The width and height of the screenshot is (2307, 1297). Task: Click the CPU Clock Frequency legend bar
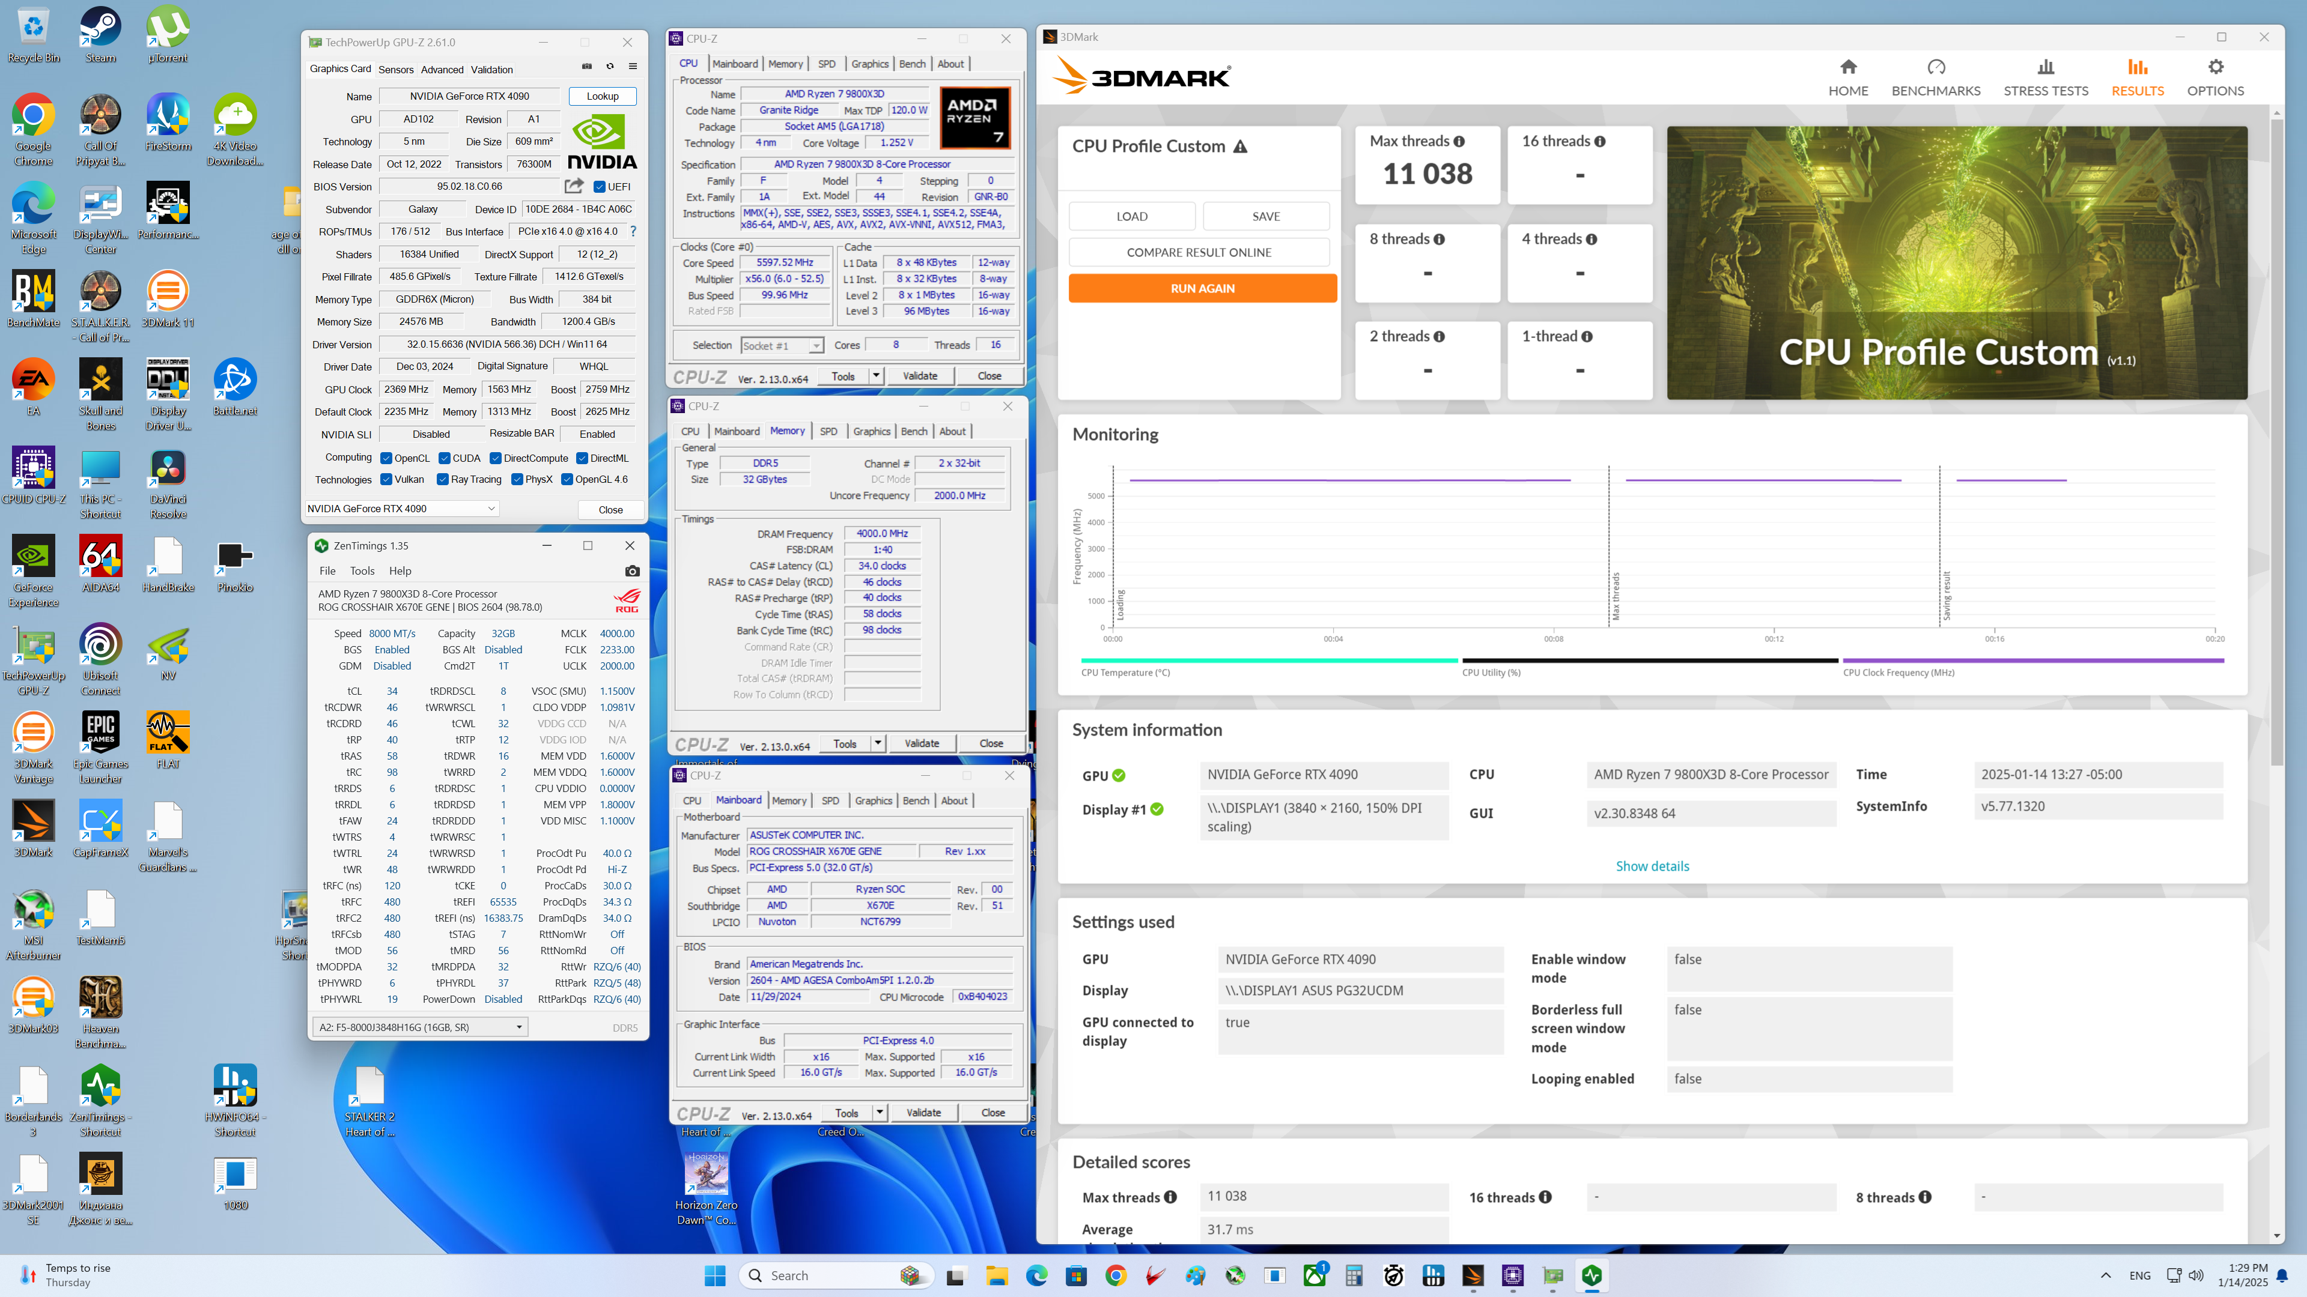pos(2033,661)
